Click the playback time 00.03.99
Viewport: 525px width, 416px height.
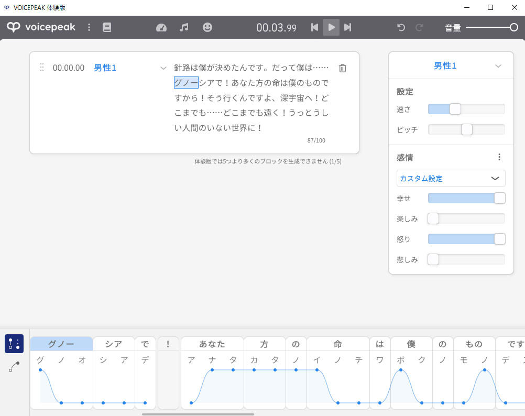pos(276,27)
